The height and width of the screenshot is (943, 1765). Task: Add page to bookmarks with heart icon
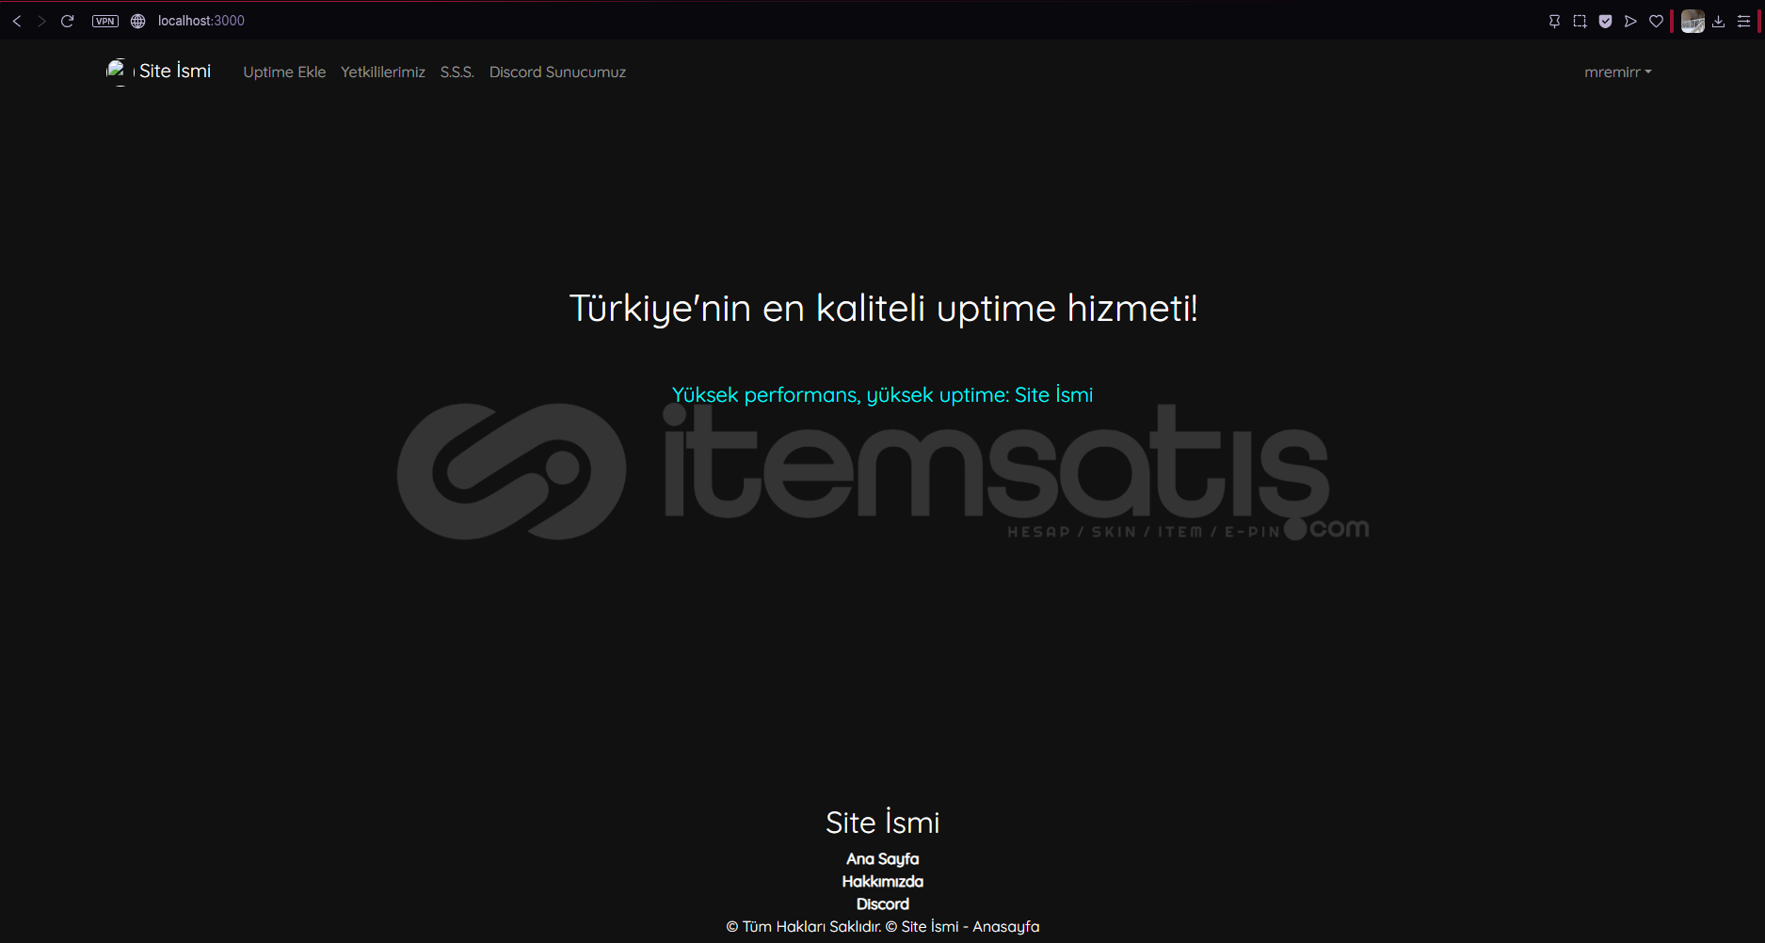tap(1656, 21)
